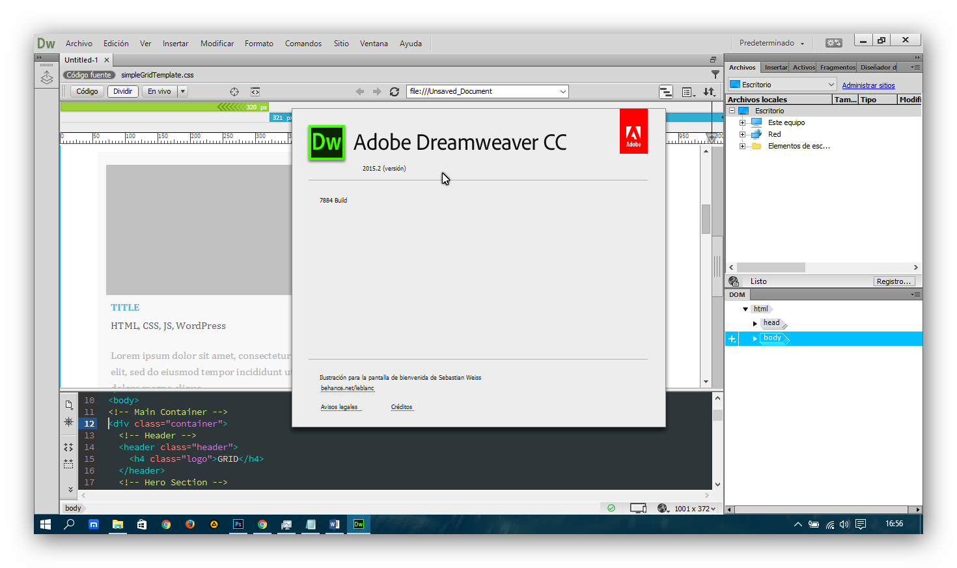Collapse the html node in DOM panel
Viewport: 957px width, 568px height.
tap(745, 309)
